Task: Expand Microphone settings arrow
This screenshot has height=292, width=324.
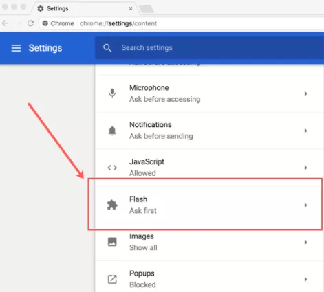Action: (x=305, y=93)
